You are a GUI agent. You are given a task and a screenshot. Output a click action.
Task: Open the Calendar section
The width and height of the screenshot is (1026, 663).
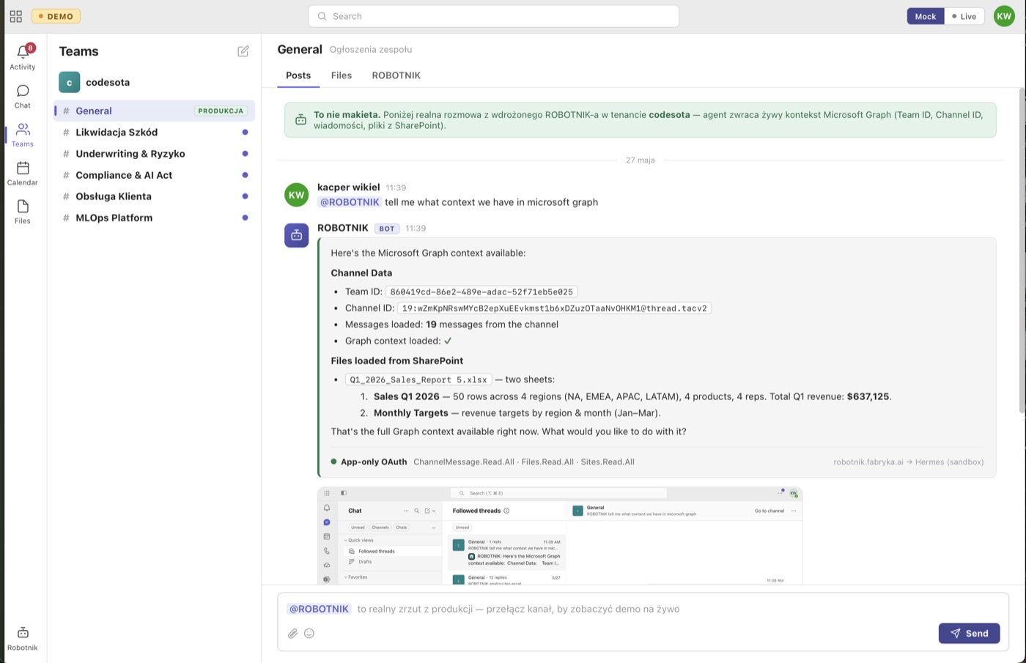pos(23,174)
